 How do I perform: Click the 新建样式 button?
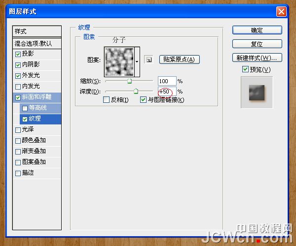tap(257, 58)
